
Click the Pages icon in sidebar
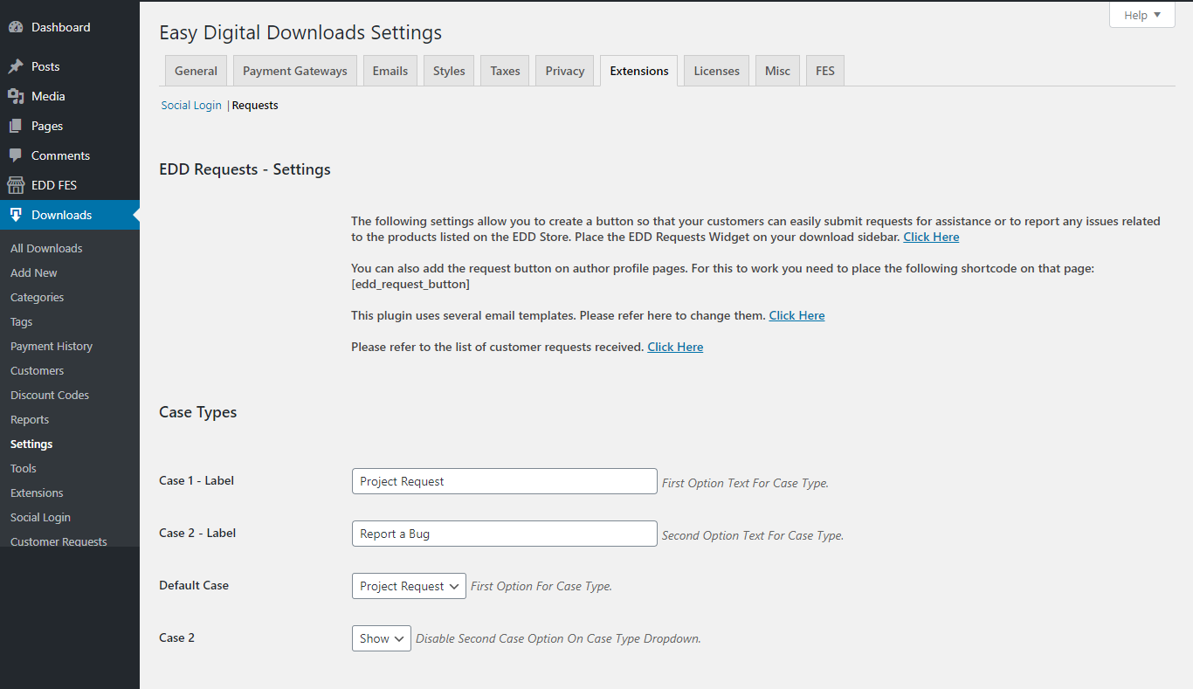point(16,126)
